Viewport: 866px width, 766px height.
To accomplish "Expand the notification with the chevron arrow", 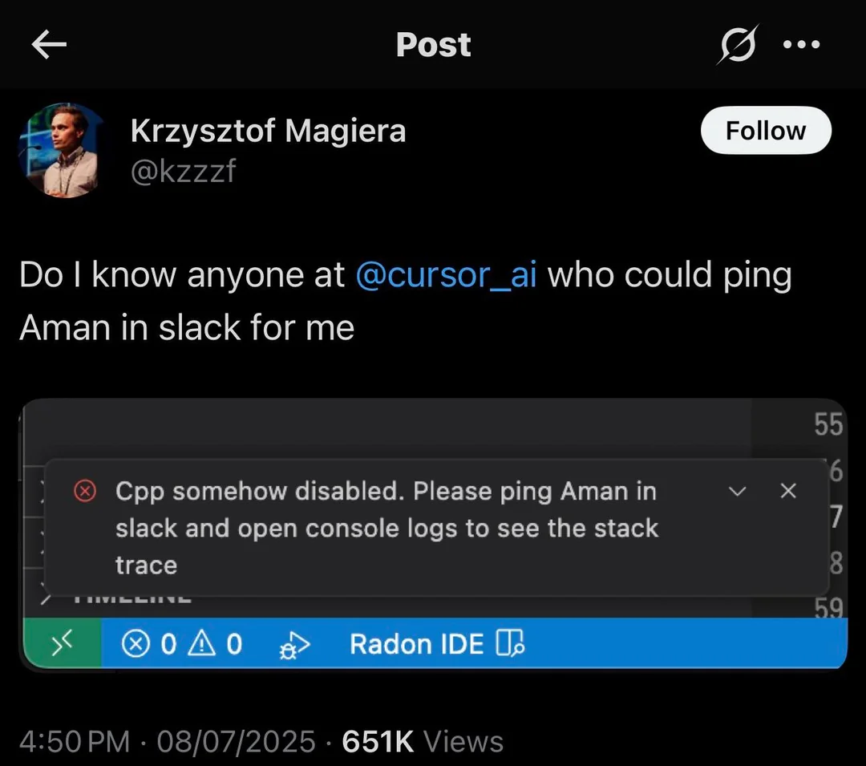I will point(738,491).
